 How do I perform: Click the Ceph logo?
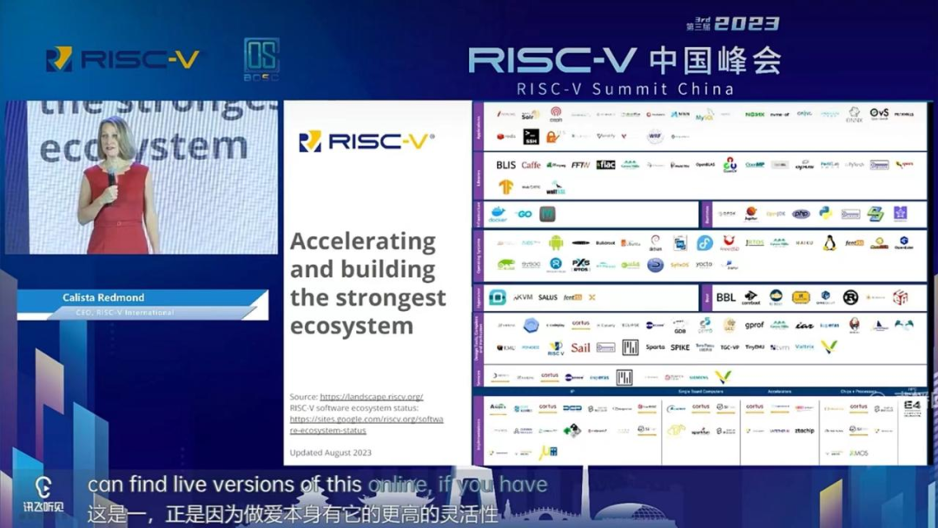click(556, 114)
